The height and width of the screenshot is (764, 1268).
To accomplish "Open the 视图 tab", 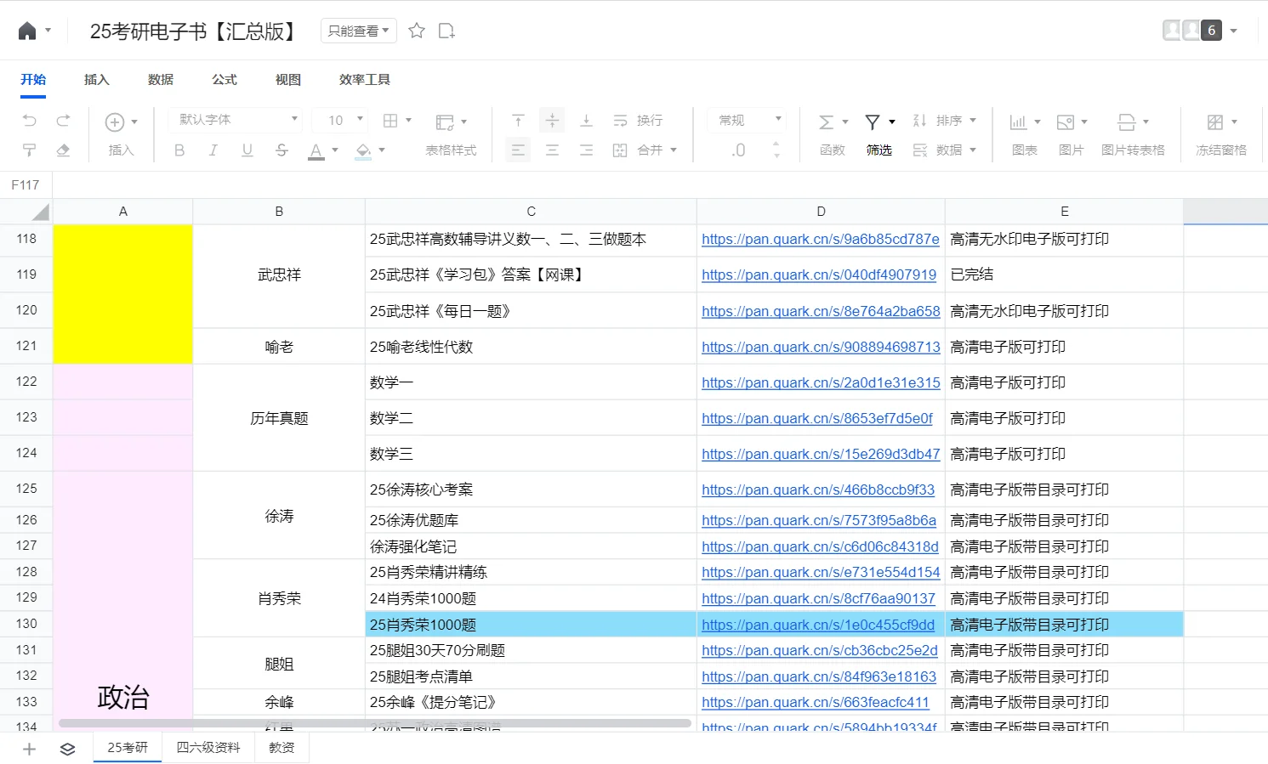I will (x=288, y=79).
